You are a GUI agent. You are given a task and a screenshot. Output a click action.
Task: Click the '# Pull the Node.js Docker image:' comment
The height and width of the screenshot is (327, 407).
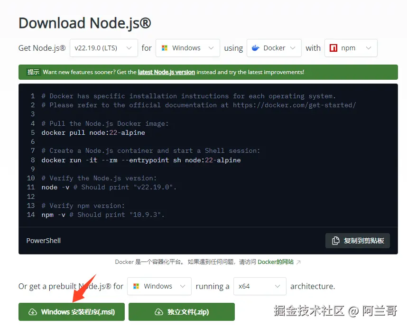pyautogui.click(x=105, y=123)
